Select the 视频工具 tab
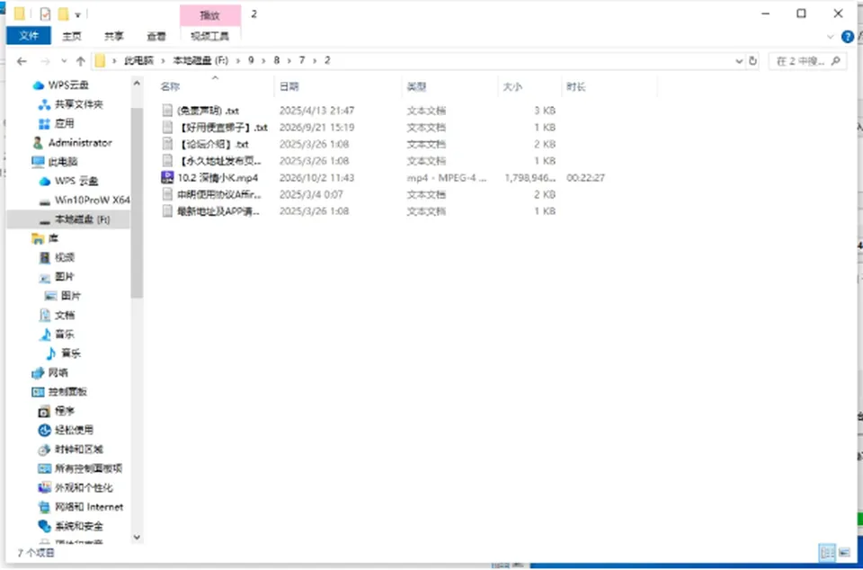The width and height of the screenshot is (863, 570). pos(209,36)
